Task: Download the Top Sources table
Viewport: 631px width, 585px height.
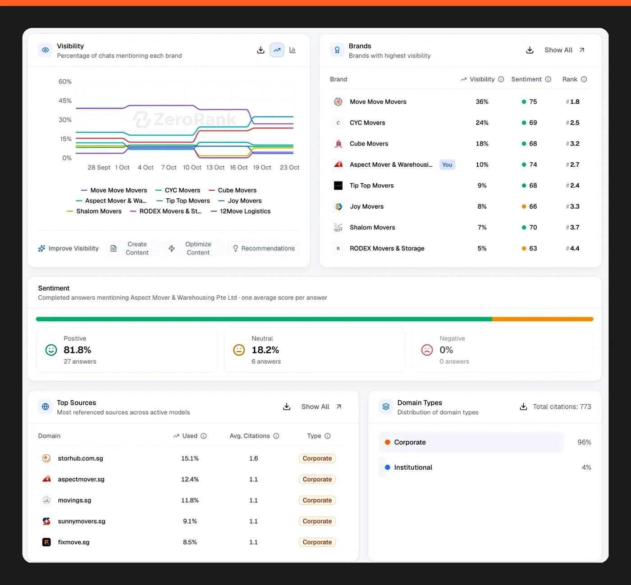Action: click(287, 407)
